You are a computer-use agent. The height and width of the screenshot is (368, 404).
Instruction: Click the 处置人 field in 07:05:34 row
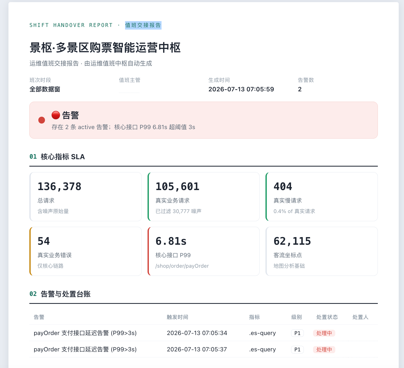click(363, 333)
